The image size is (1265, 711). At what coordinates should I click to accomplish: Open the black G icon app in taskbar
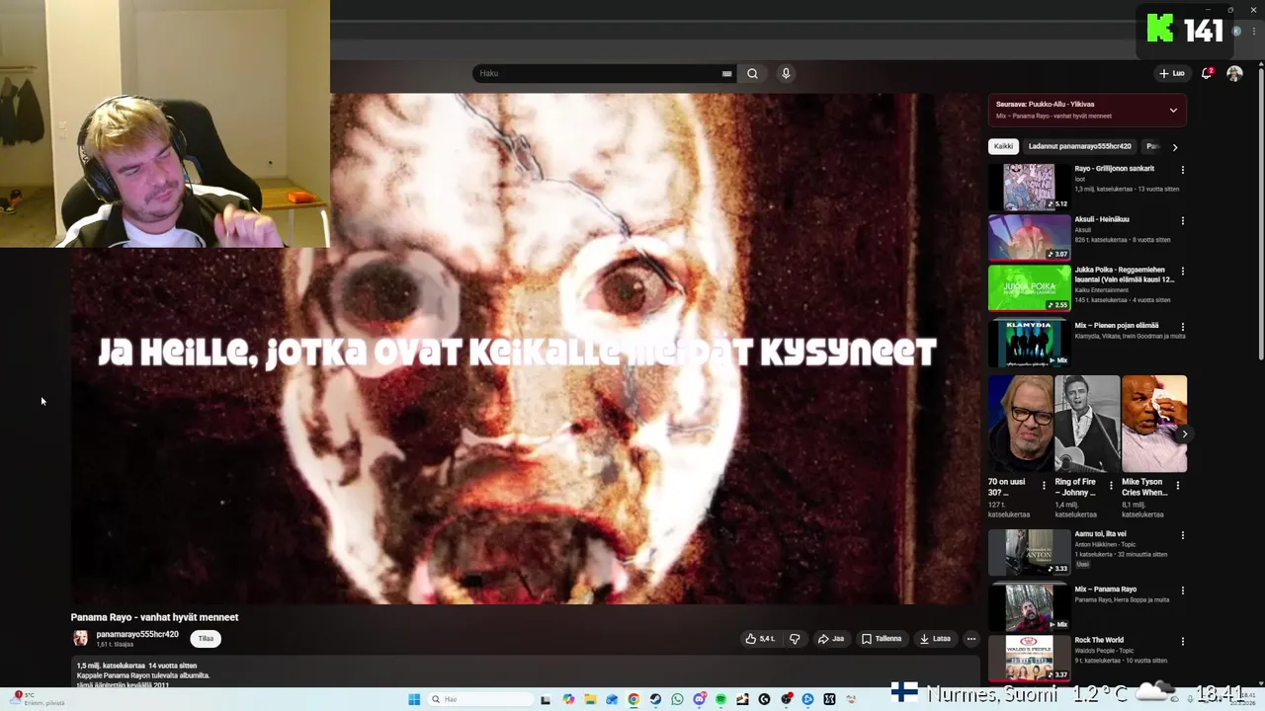tap(764, 699)
